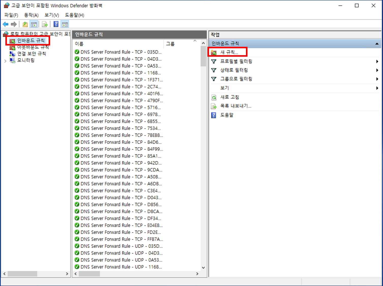Click 목록 내보내기... action link
Image resolution: width=383 pixels, height=286 pixels.
click(x=236, y=106)
